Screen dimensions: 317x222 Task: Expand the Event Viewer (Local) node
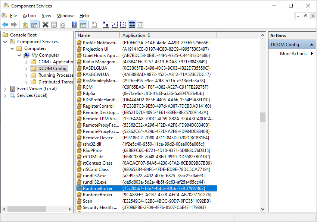pyautogui.click(x=5, y=89)
